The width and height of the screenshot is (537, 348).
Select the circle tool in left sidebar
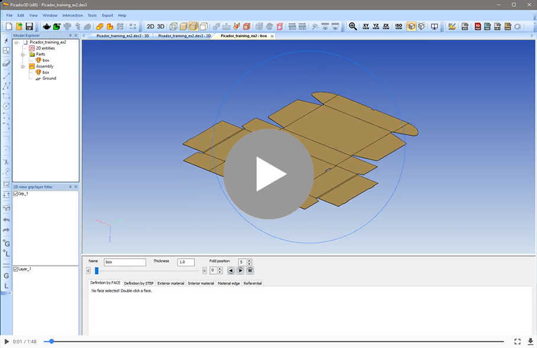[6, 106]
